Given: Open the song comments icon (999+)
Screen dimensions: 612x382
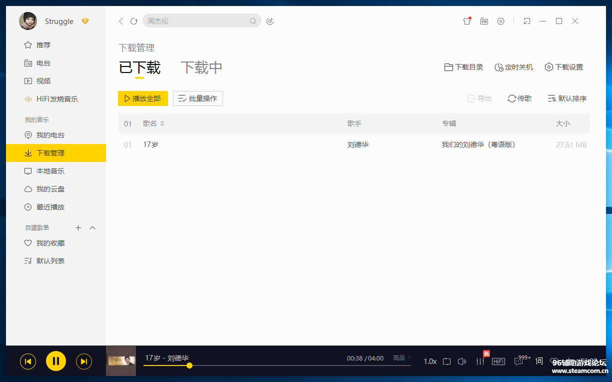Looking at the screenshot, I should (x=518, y=361).
